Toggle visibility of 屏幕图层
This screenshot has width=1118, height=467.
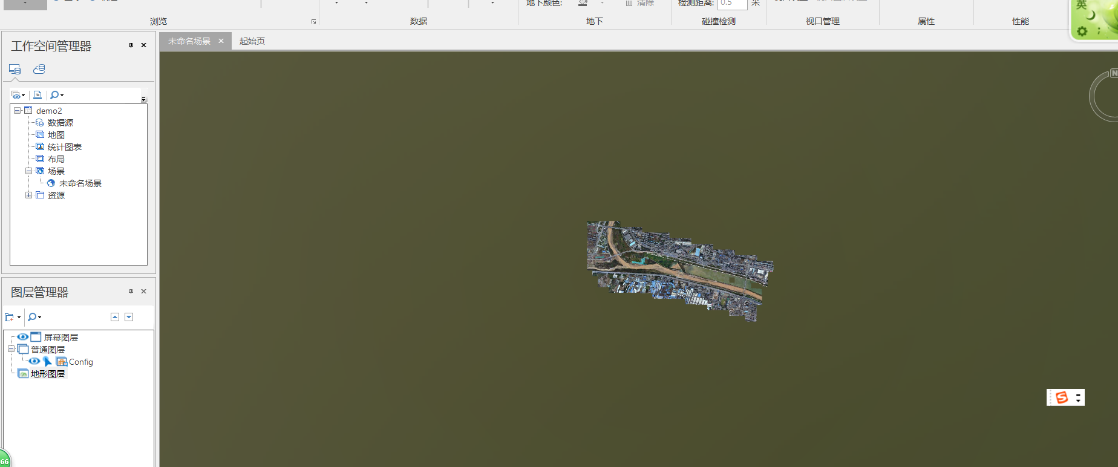(22, 337)
